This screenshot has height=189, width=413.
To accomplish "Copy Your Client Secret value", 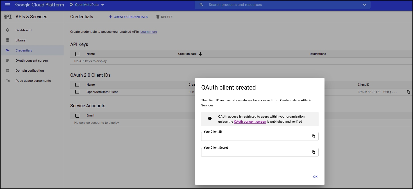I will click(314, 152).
